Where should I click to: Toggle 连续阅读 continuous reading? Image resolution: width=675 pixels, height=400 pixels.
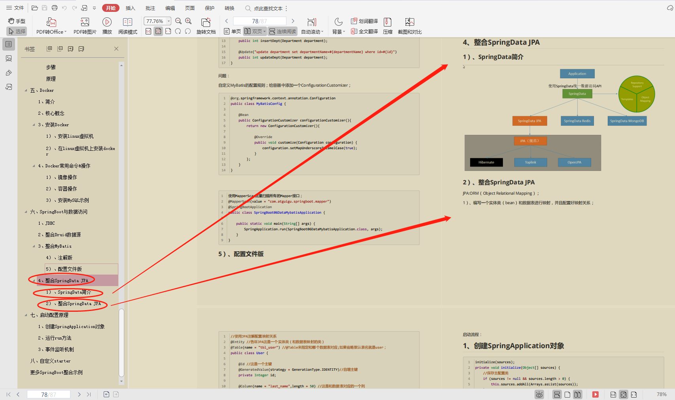pyautogui.click(x=283, y=31)
